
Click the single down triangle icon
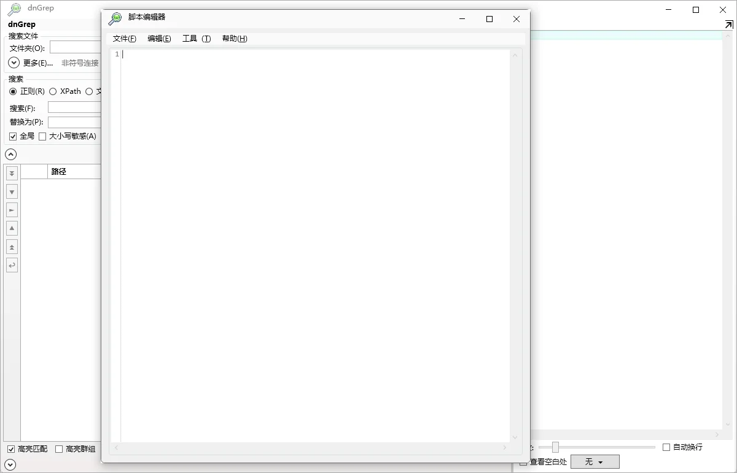pyautogui.click(x=12, y=192)
